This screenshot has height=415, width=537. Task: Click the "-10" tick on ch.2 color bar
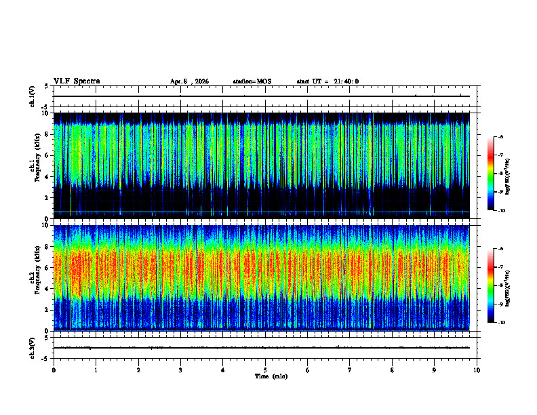click(501, 323)
